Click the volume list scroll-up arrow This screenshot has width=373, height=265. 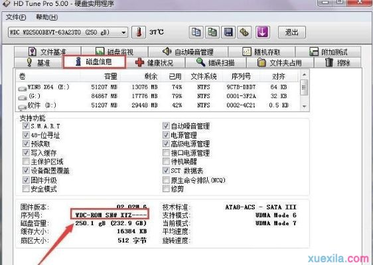click(x=304, y=75)
